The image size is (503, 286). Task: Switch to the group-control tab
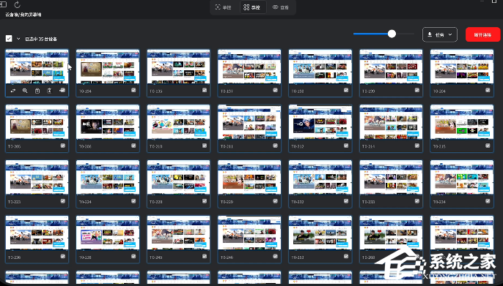(x=253, y=7)
